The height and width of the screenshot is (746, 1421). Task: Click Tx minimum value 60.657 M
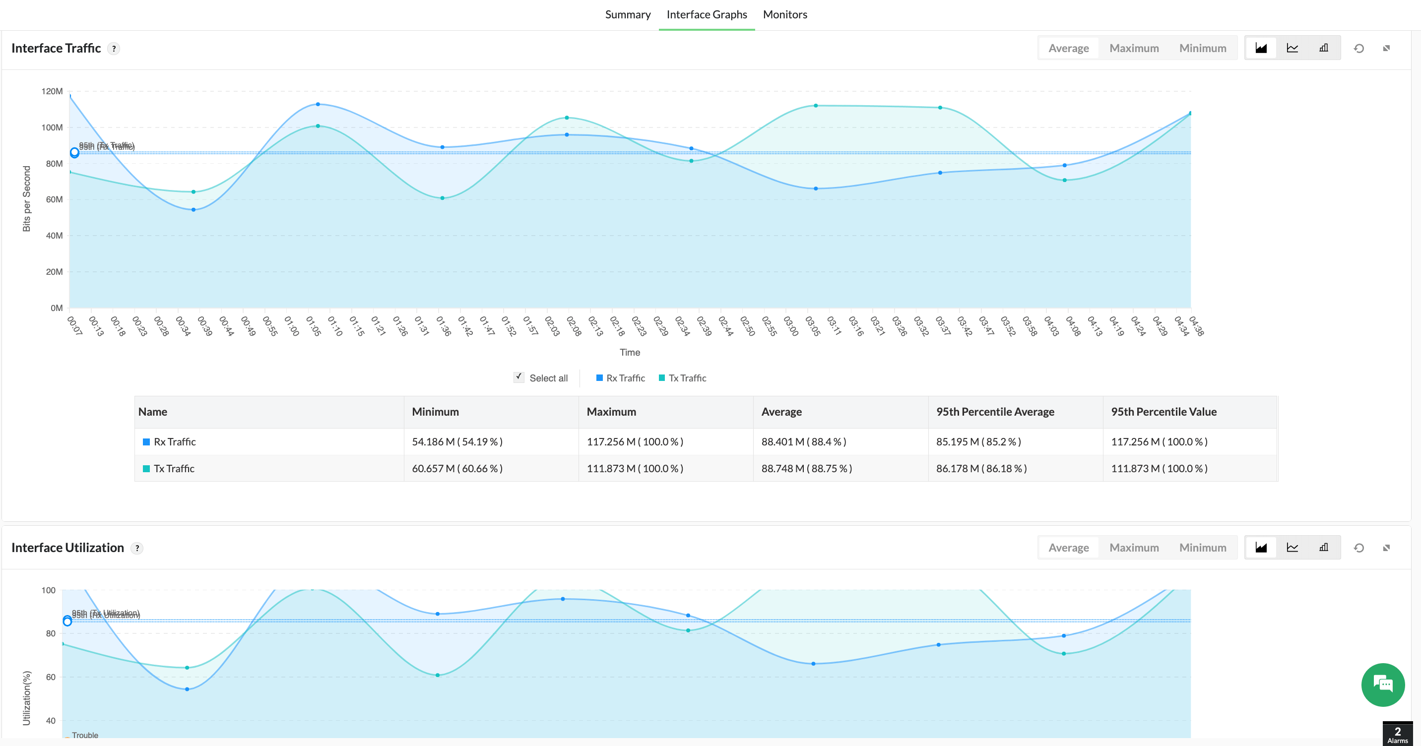[x=457, y=469]
